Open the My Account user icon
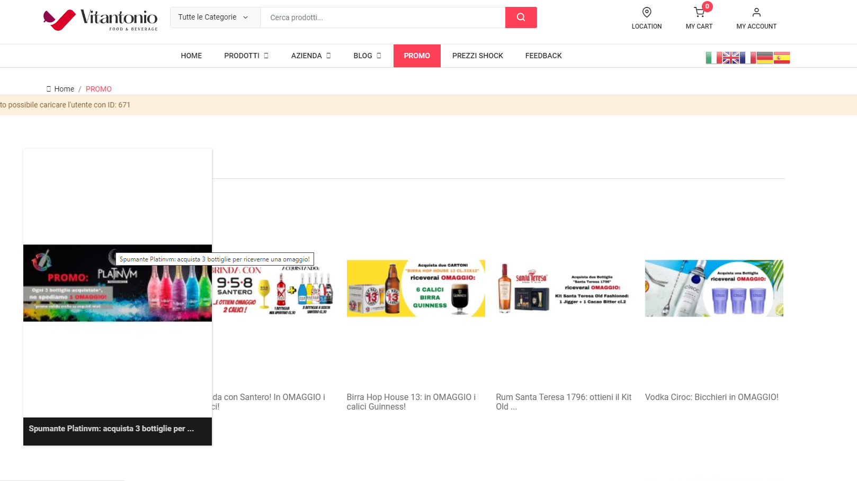 [756, 12]
